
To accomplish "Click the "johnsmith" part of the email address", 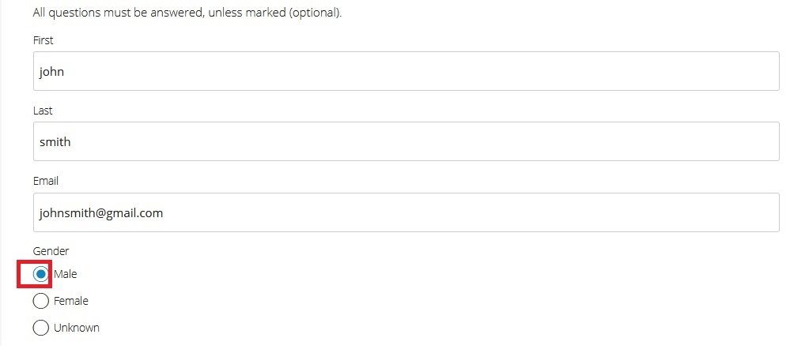I will tap(66, 213).
